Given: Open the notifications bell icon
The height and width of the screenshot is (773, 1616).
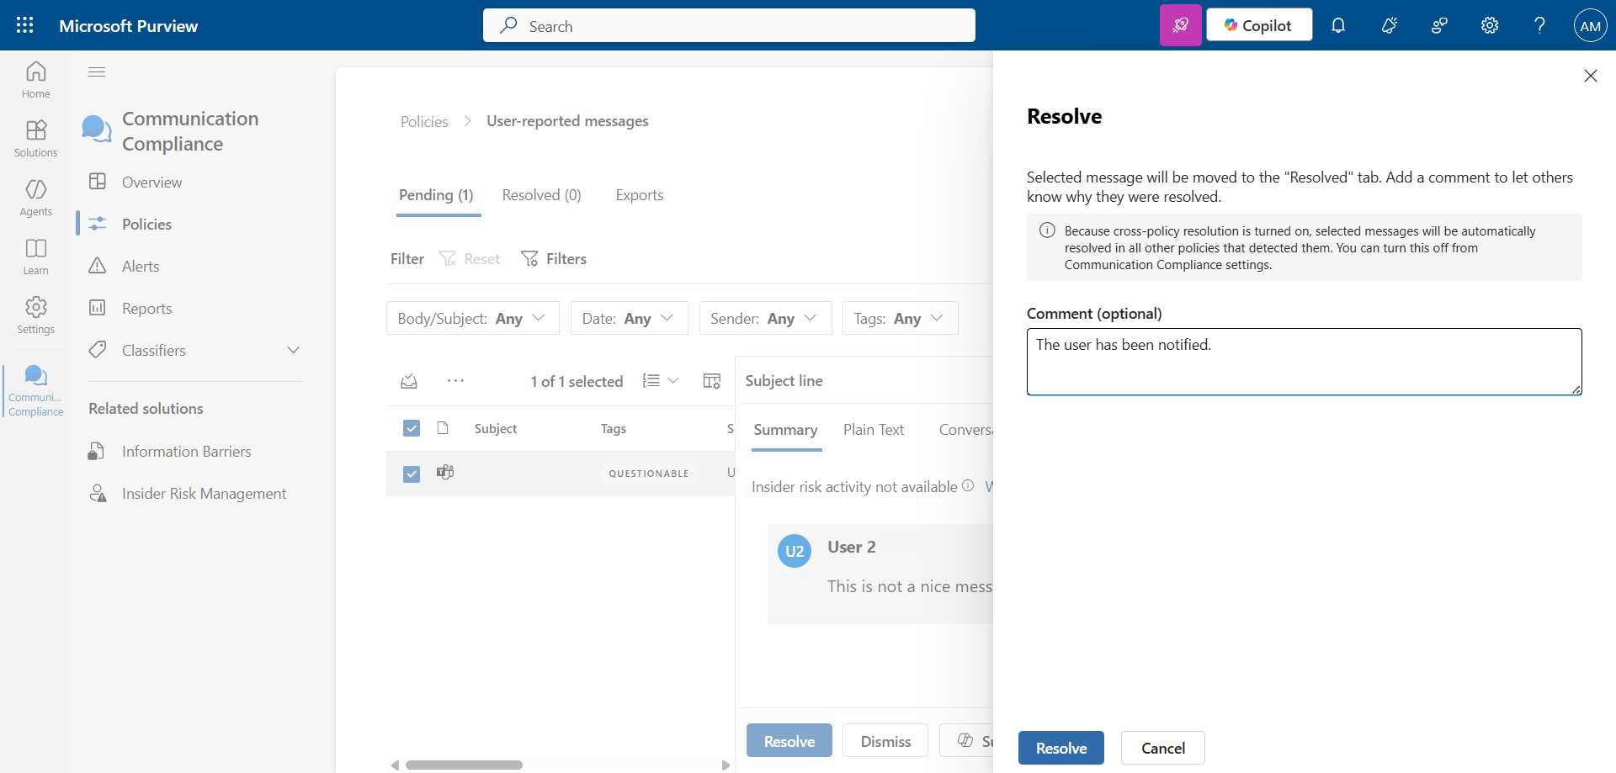Looking at the screenshot, I should click(x=1338, y=25).
